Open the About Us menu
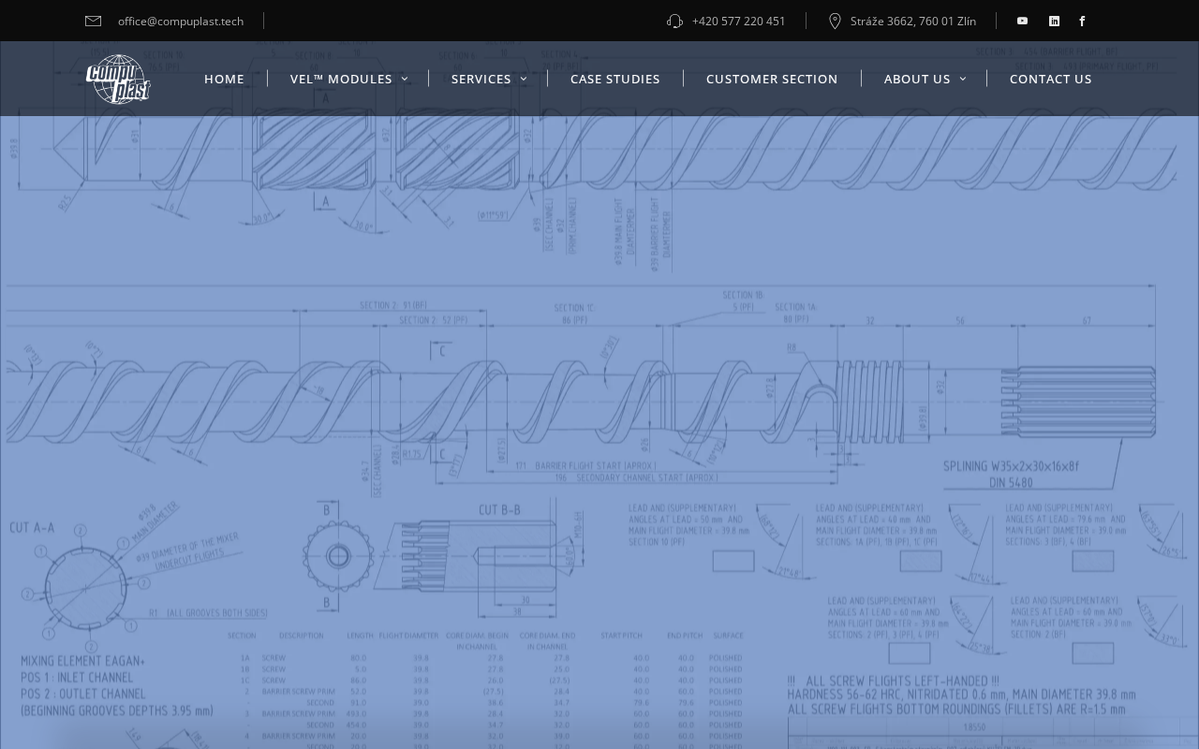This screenshot has height=749, width=1199. click(x=917, y=79)
